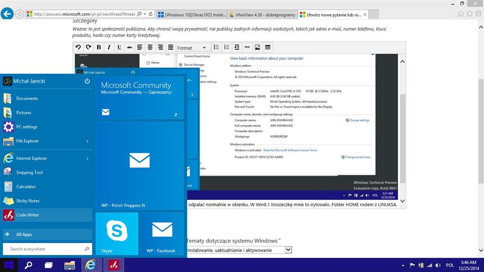Switch to the Windows 10 Obraz ISO tab
The image size is (484, 272).
[x=191, y=15]
